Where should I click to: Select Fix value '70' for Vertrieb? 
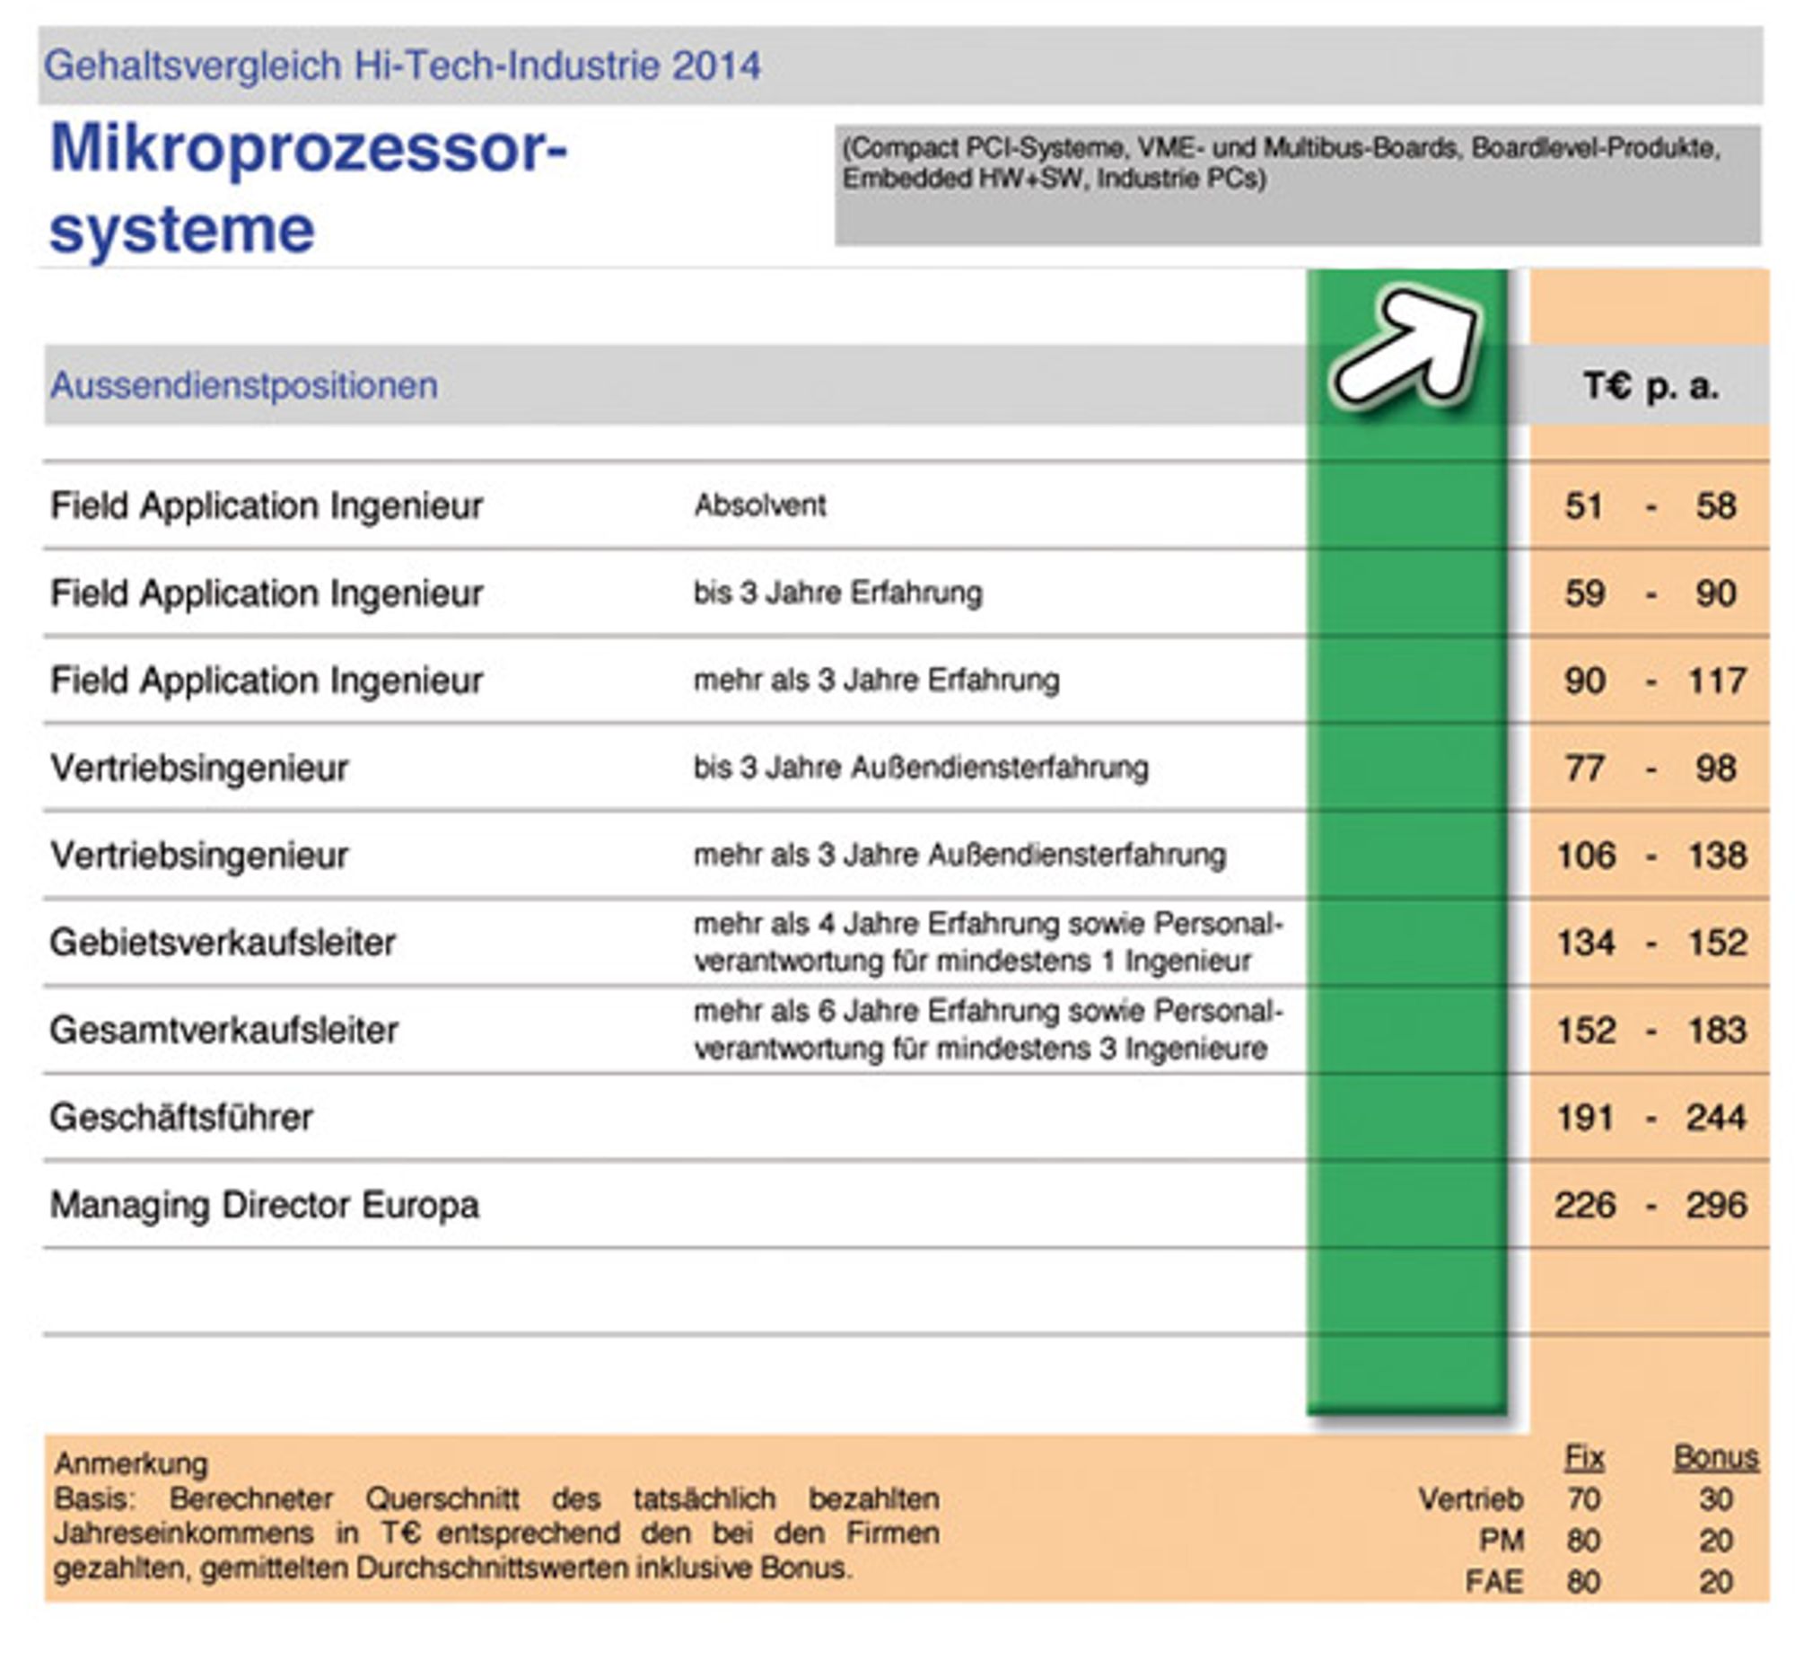(1585, 1499)
